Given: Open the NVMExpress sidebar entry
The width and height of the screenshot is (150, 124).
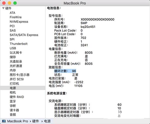Looking at the screenshot, I should [19, 22].
